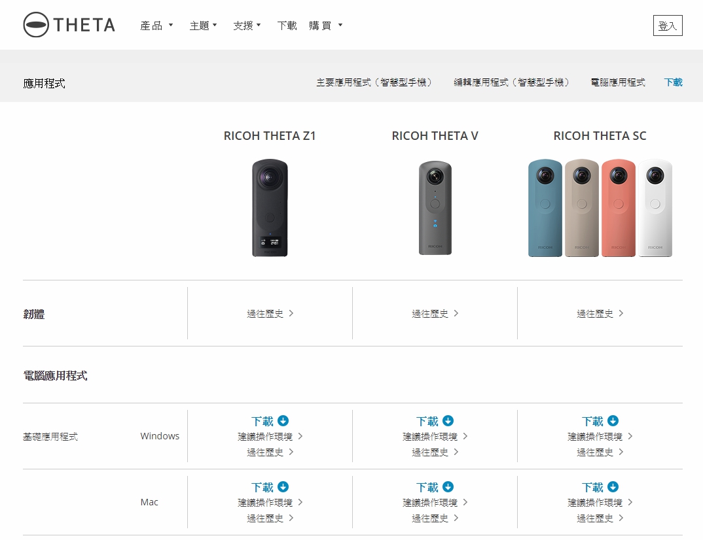Open the 下載 item in top navigation
Image resolution: width=703 pixels, height=540 pixels.
pyautogui.click(x=287, y=25)
